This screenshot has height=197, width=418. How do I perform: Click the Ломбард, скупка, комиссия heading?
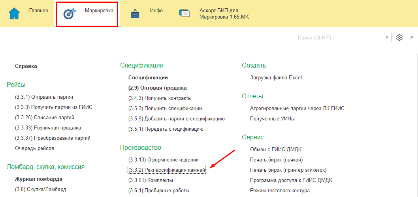(45, 167)
